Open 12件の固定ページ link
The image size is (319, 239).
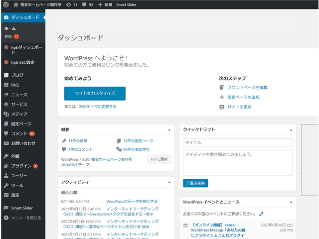(139, 141)
